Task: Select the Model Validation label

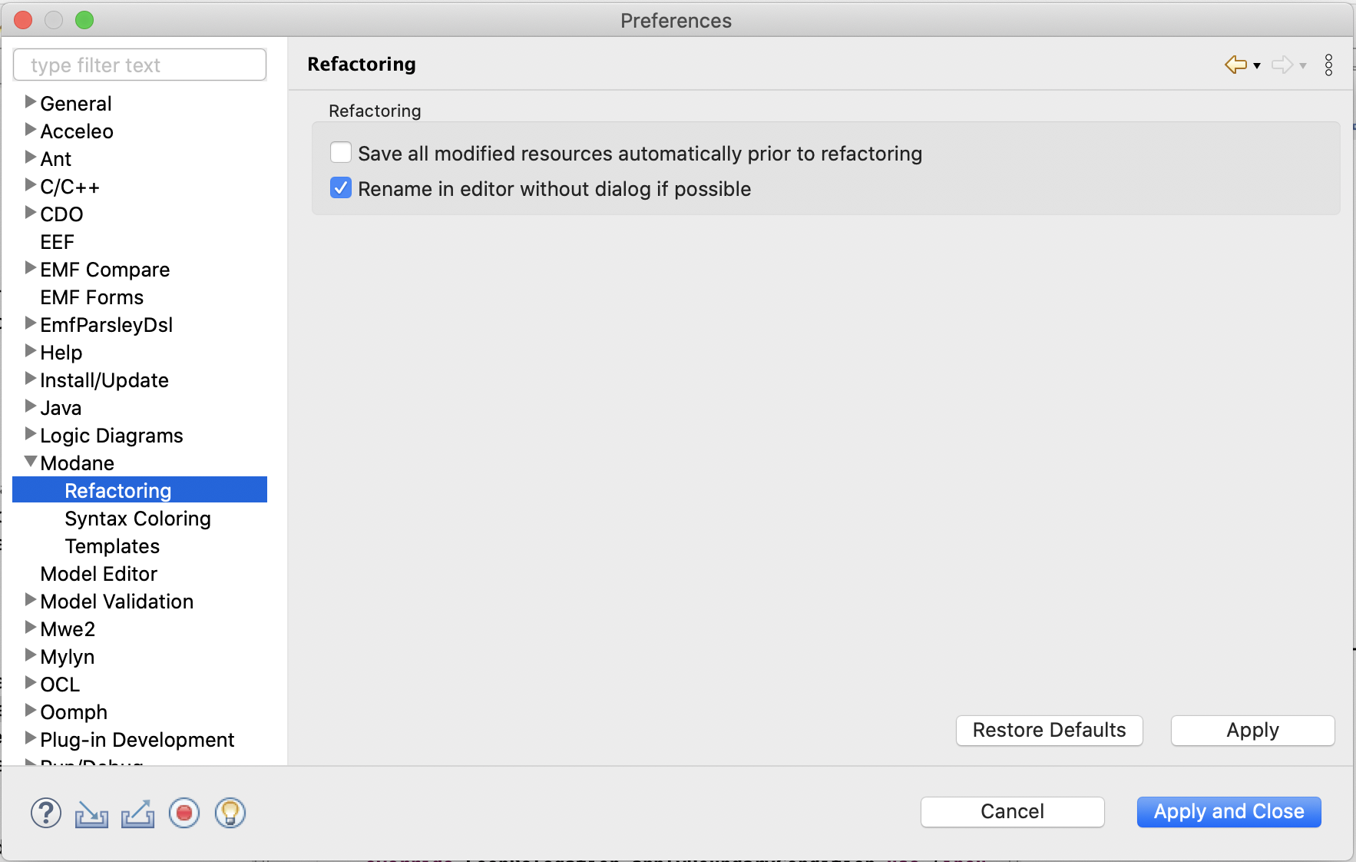Action: pos(117,602)
